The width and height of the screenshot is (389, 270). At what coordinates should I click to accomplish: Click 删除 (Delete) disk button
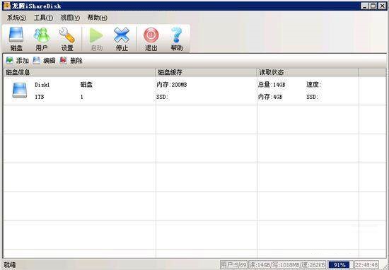(x=71, y=61)
